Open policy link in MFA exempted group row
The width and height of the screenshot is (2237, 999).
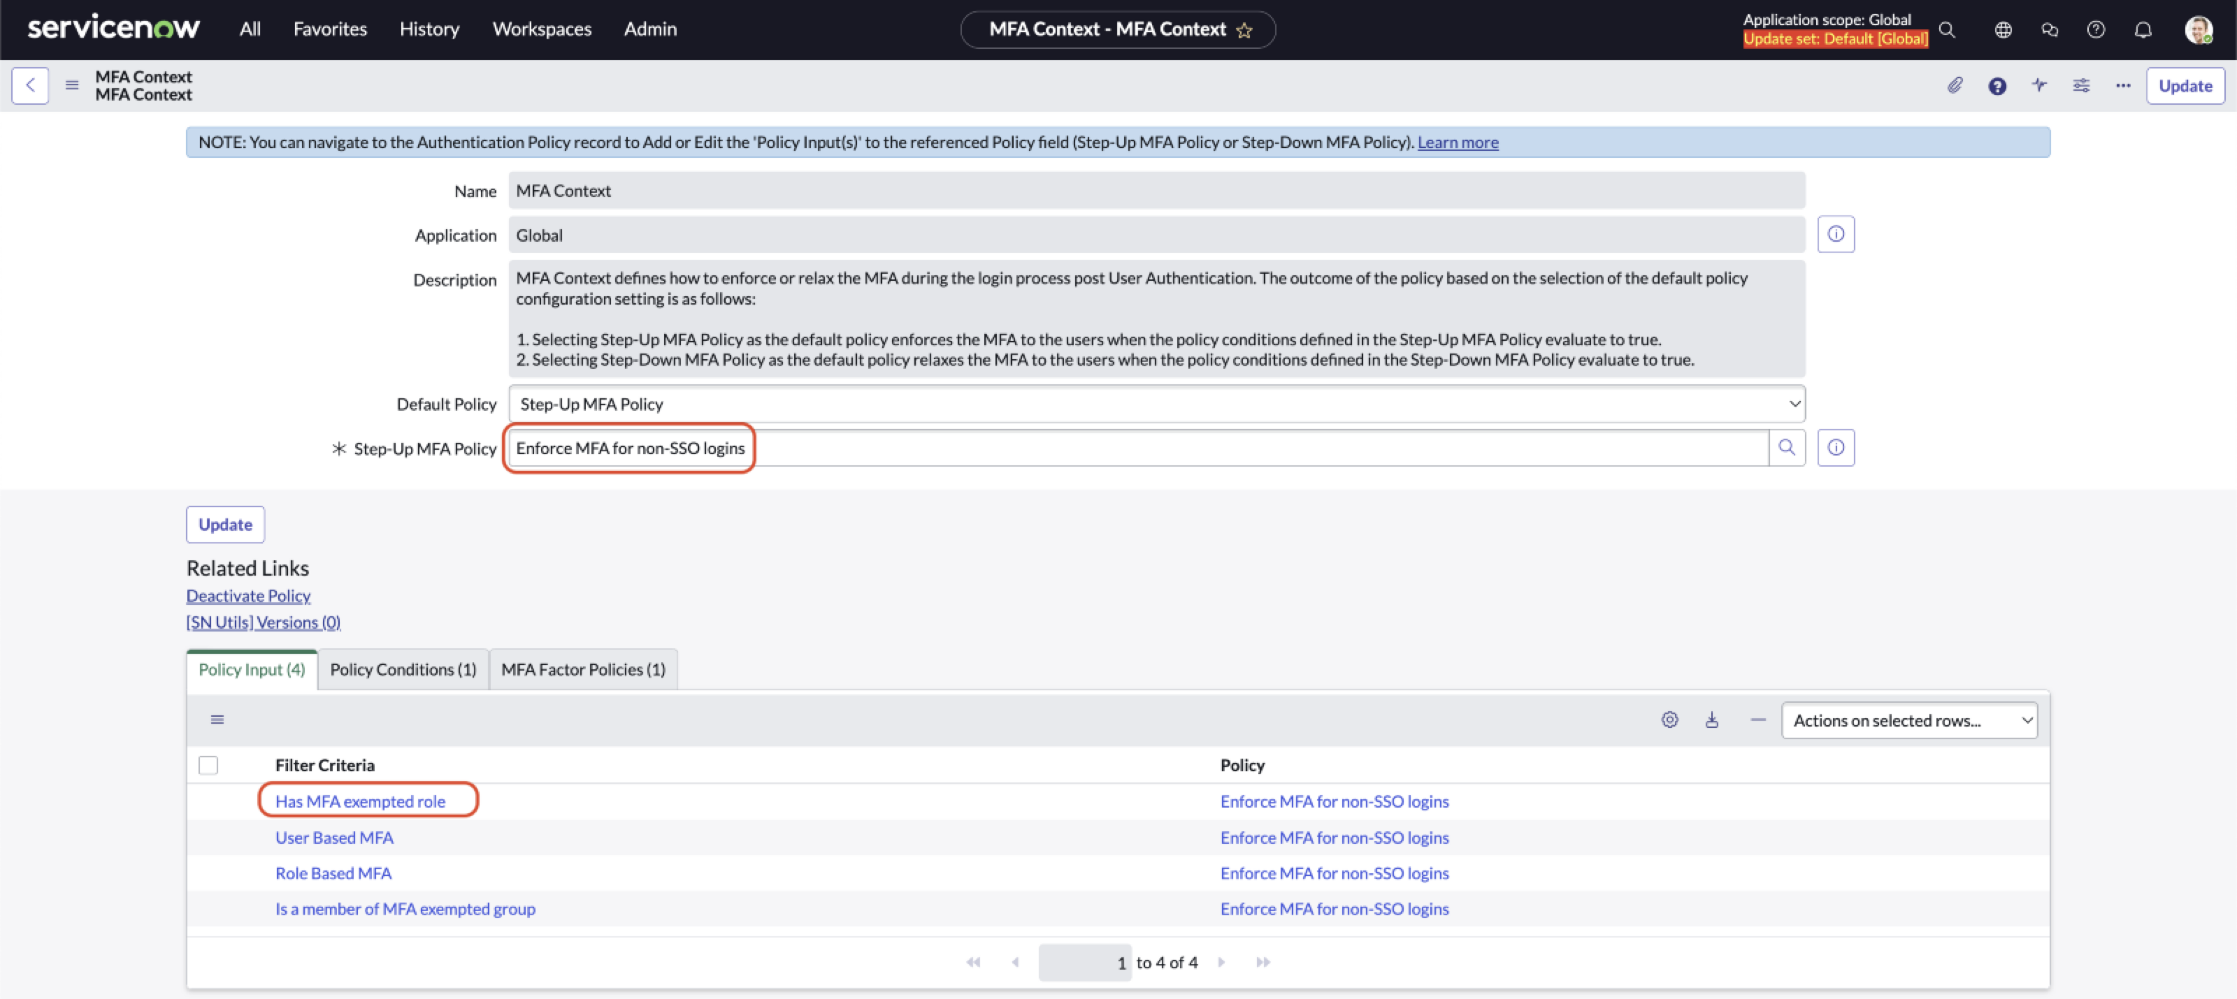pos(1335,909)
